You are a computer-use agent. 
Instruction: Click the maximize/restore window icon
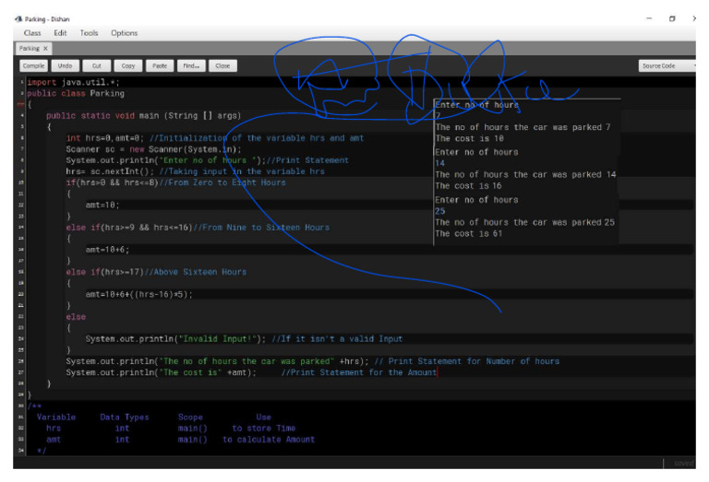[671, 18]
